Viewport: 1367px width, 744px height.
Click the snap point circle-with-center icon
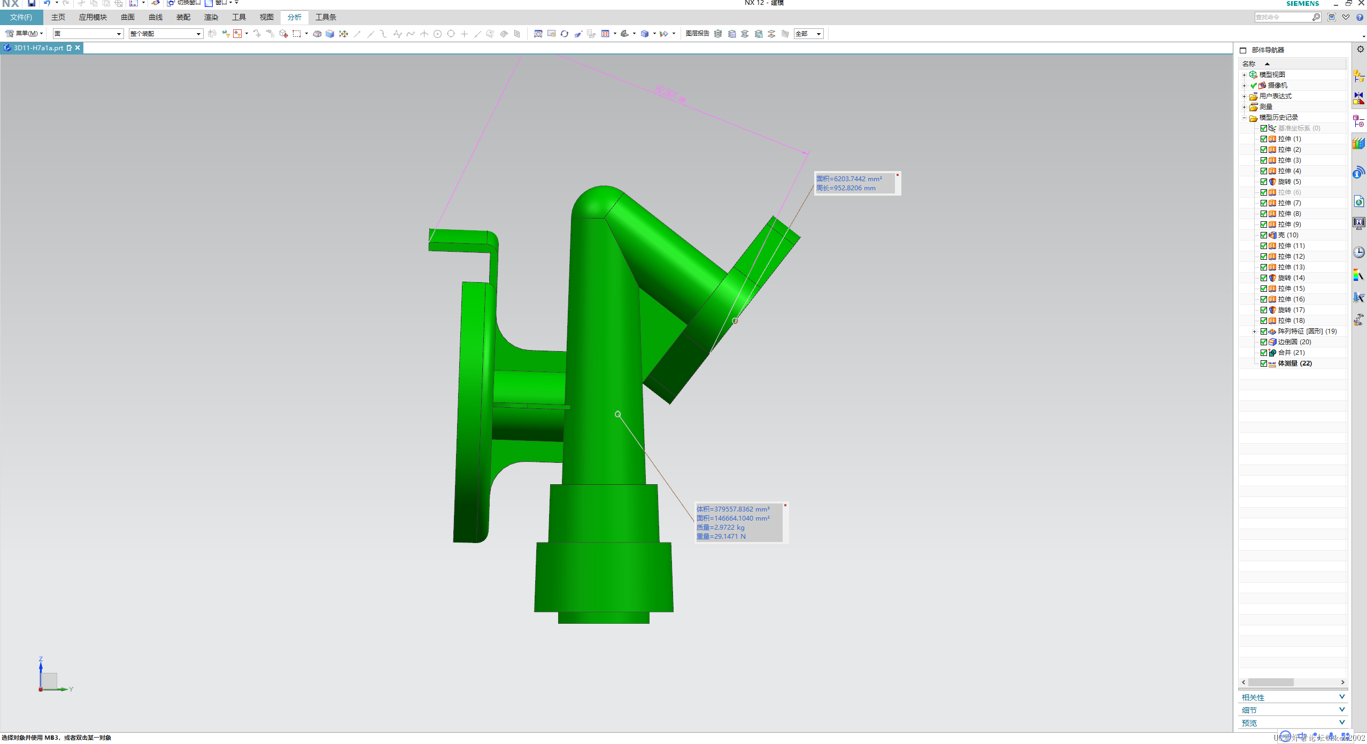pyautogui.click(x=438, y=34)
